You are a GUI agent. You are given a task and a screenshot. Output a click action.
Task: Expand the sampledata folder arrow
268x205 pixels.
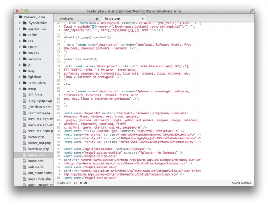20,83
